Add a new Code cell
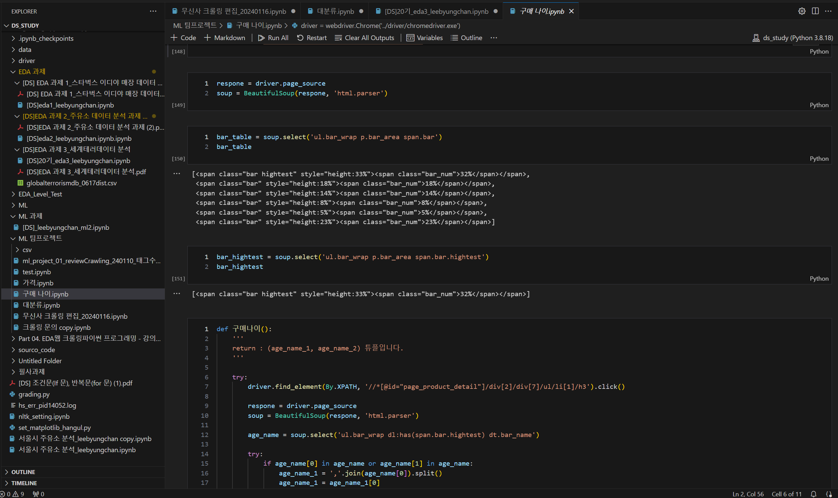The image size is (838, 498). [x=183, y=38]
